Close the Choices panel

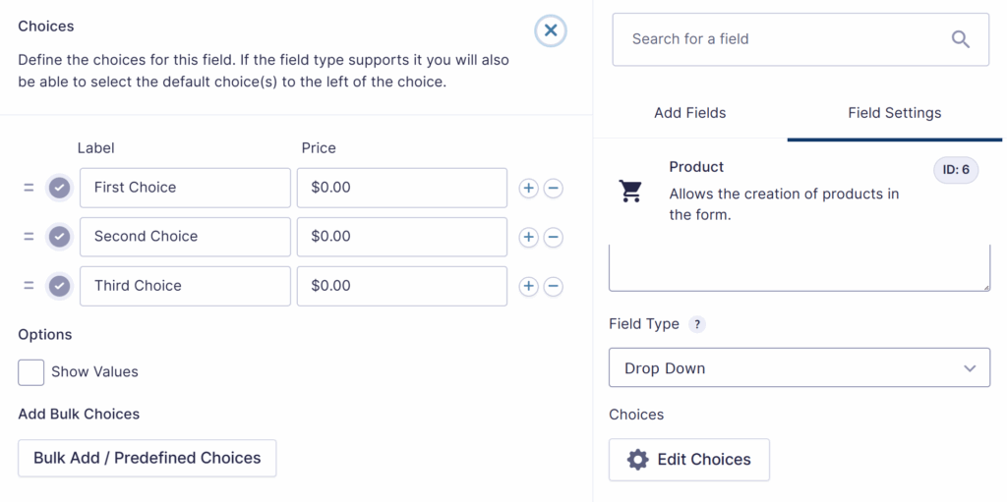click(551, 30)
